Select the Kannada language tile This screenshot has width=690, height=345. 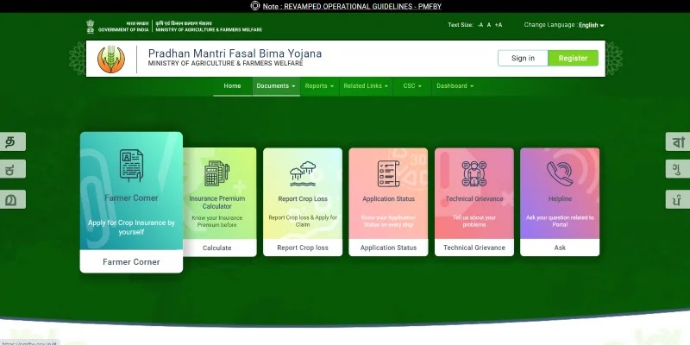point(13,169)
